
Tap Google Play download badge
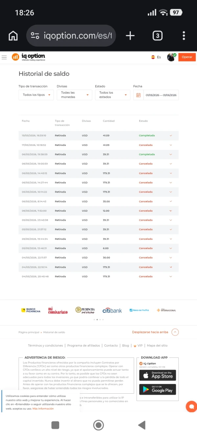point(158,389)
